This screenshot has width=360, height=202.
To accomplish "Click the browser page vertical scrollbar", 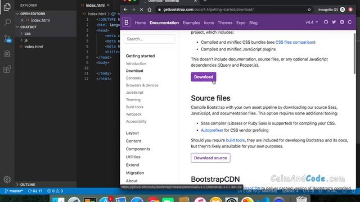I will click(x=354, y=54).
